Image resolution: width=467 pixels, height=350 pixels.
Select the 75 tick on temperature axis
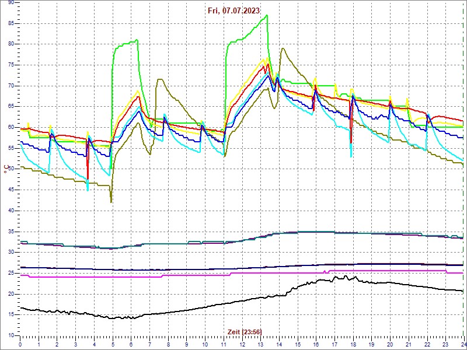(11, 65)
